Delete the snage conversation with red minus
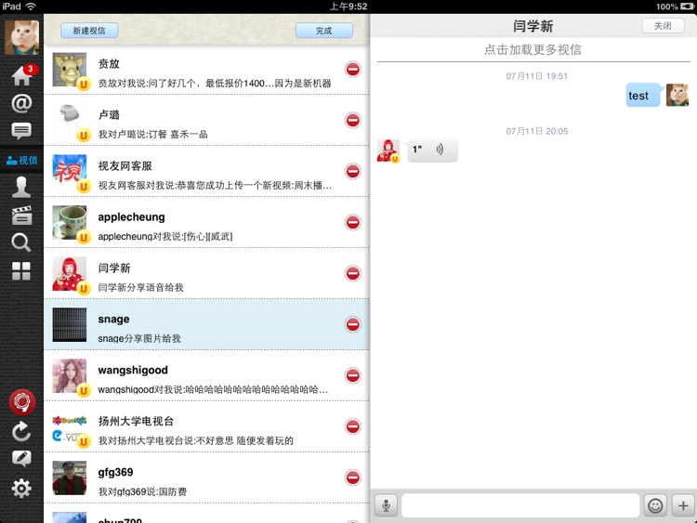This screenshot has width=697, height=523. pyautogui.click(x=353, y=325)
